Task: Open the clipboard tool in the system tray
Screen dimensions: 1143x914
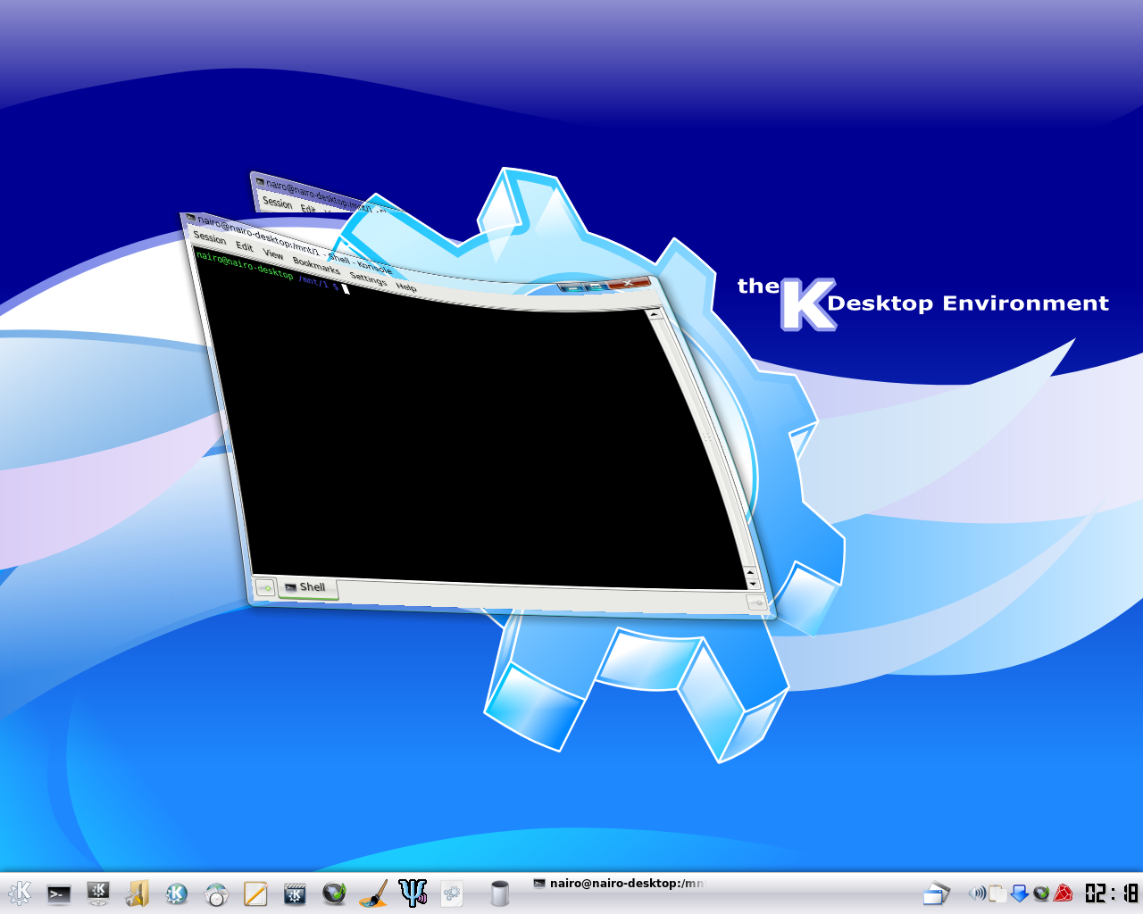Action: pyautogui.click(x=997, y=893)
